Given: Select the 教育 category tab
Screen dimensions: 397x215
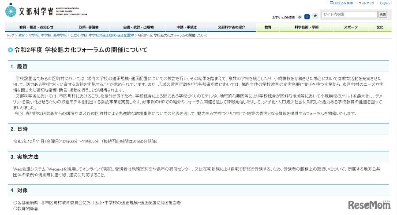Looking at the screenshot, I should tap(268, 27).
